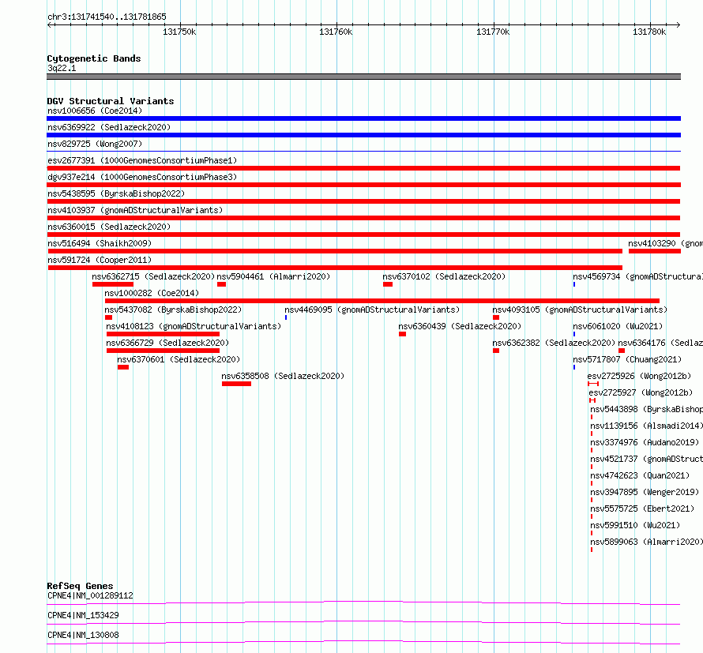Click the nsv1006656 (Coe2014) variant label

pos(95,111)
